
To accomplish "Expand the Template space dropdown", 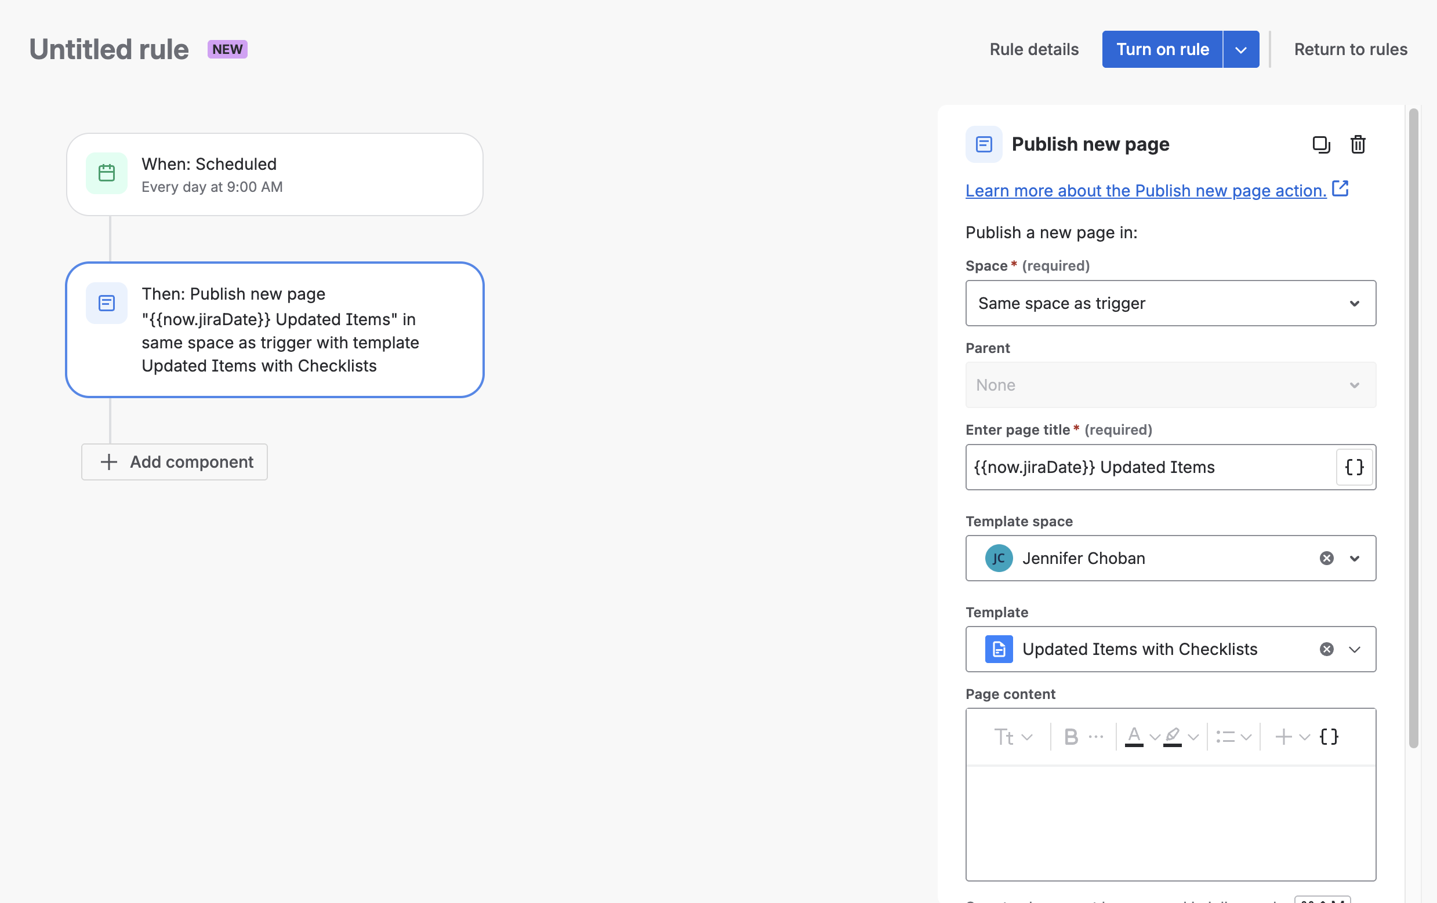I will [x=1353, y=558].
